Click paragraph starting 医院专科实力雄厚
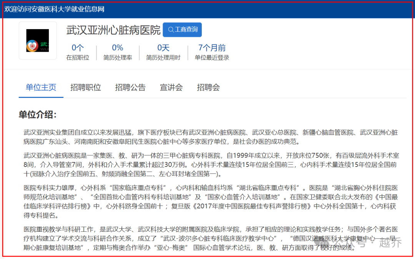415x259 pixels. coord(211,202)
